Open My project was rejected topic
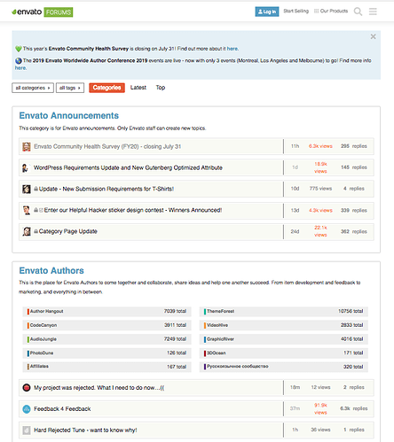 pos(99,388)
